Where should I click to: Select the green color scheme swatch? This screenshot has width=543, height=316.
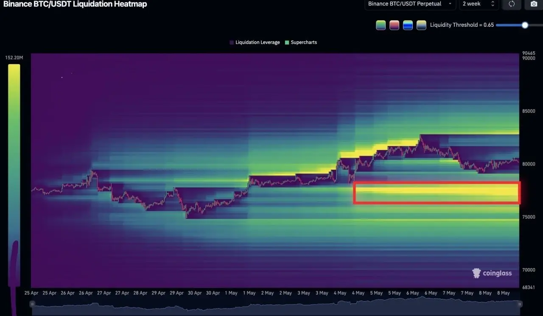[x=381, y=25]
